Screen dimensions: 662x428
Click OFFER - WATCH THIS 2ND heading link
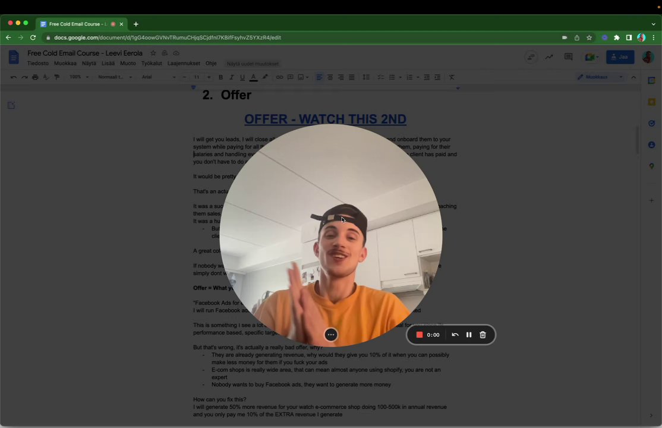(x=326, y=119)
